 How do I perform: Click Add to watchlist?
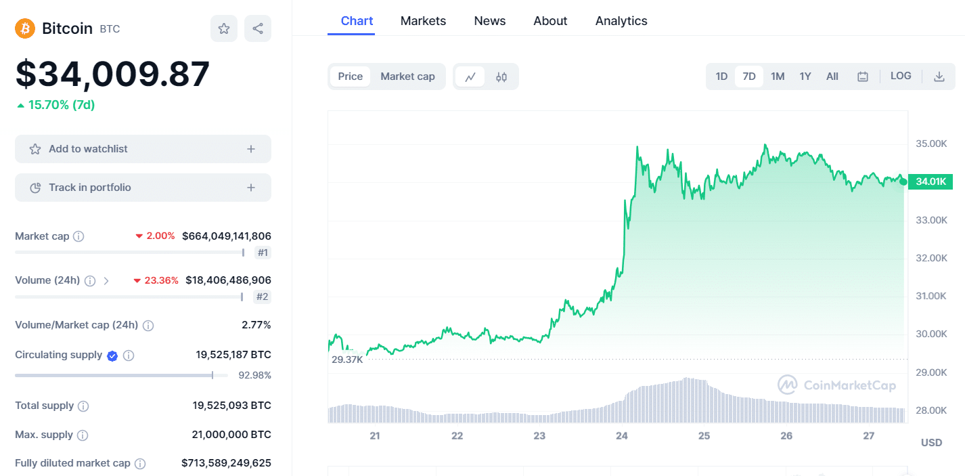click(x=143, y=148)
